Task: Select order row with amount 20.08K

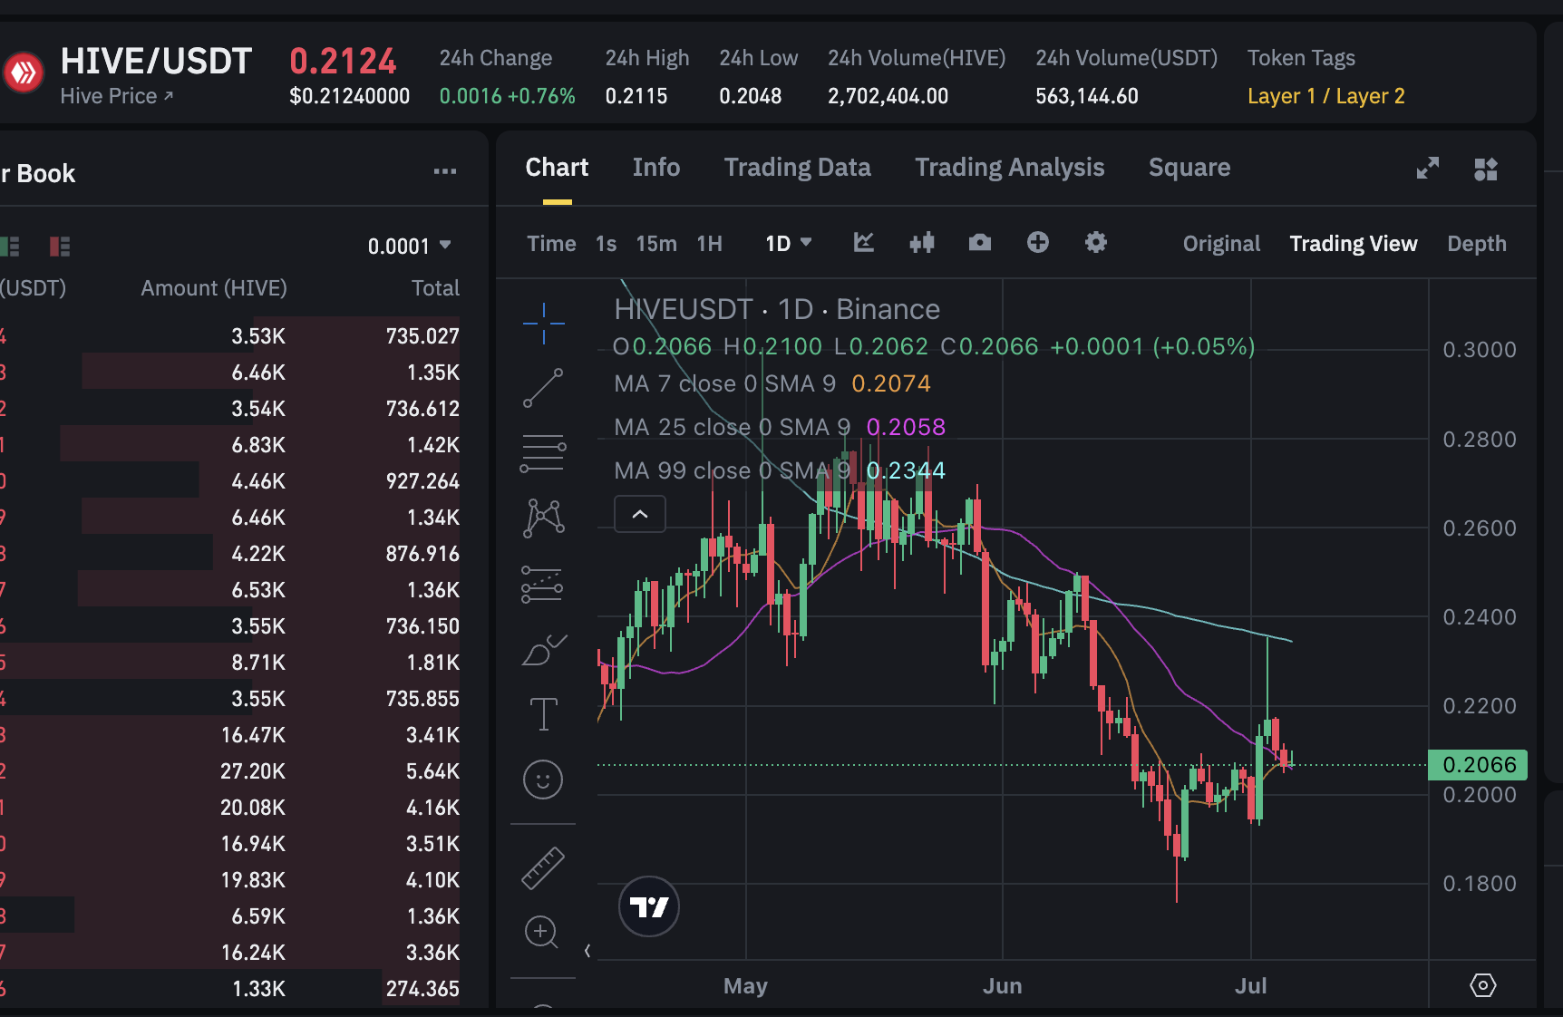Action: pyautogui.click(x=230, y=808)
